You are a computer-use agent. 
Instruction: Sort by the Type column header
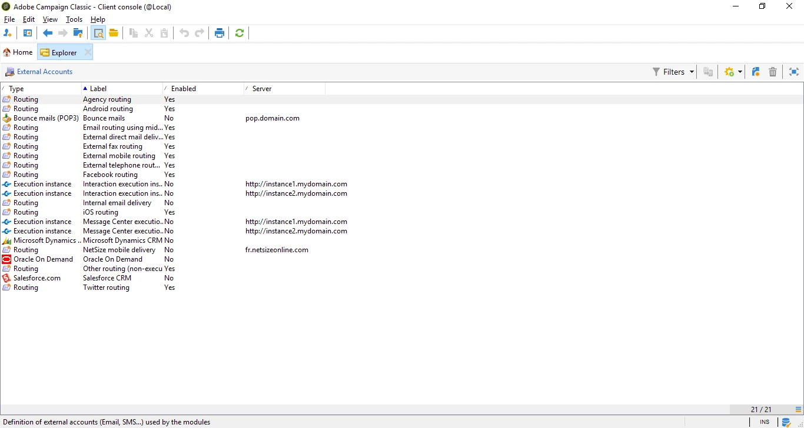41,89
